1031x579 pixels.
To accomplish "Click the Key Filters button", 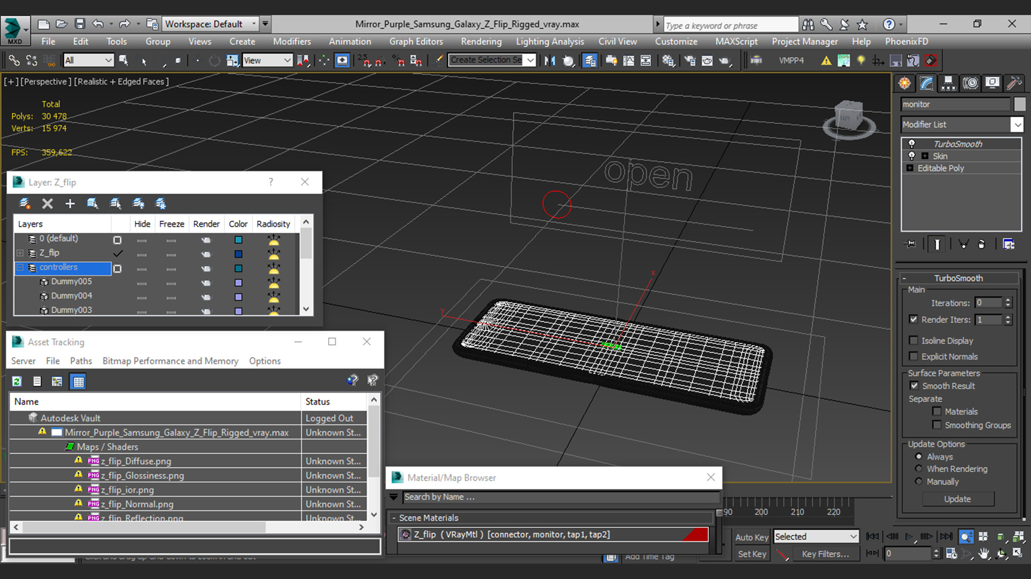I will click(825, 554).
